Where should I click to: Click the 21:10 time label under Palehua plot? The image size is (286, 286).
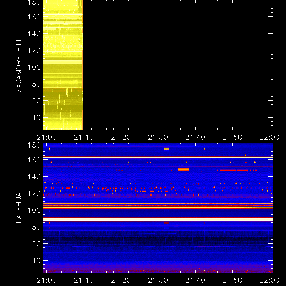tap(84, 280)
